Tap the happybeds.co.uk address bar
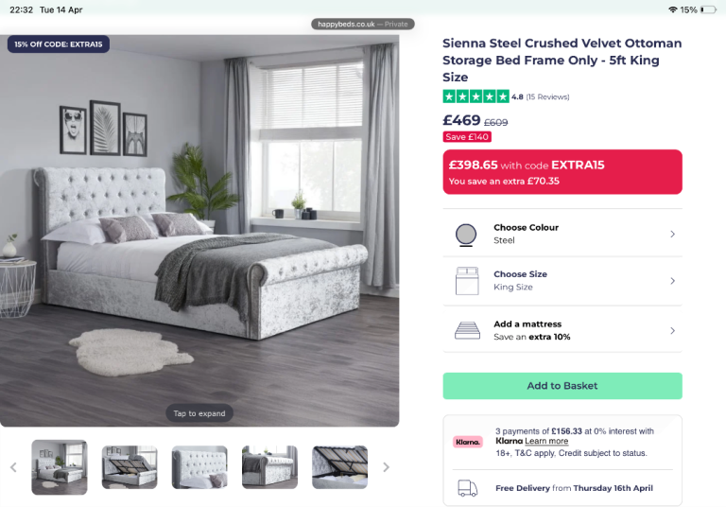Image resolution: width=726 pixels, height=507 pixels. (x=363, y=24)
